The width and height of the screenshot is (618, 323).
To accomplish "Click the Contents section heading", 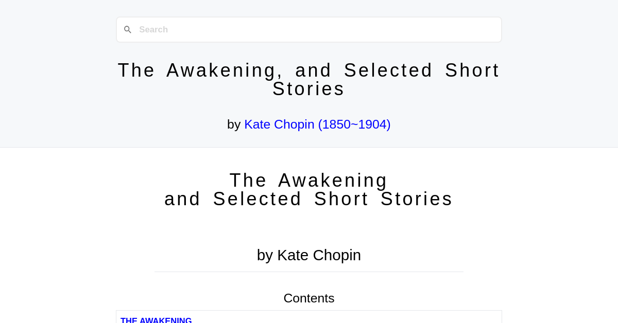I will (309, 298).
